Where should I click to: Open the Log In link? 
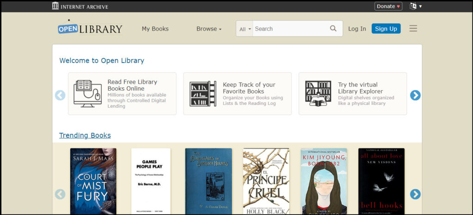[357, 29]
